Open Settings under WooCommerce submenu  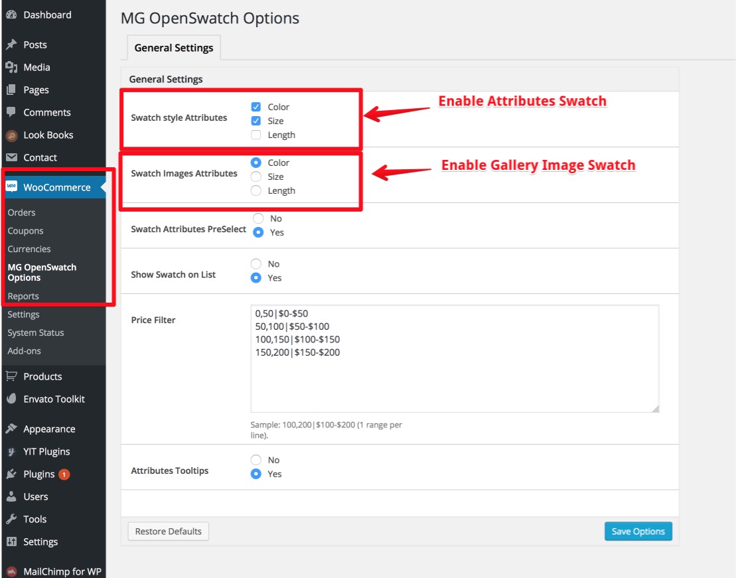click(x=23, y=314)
